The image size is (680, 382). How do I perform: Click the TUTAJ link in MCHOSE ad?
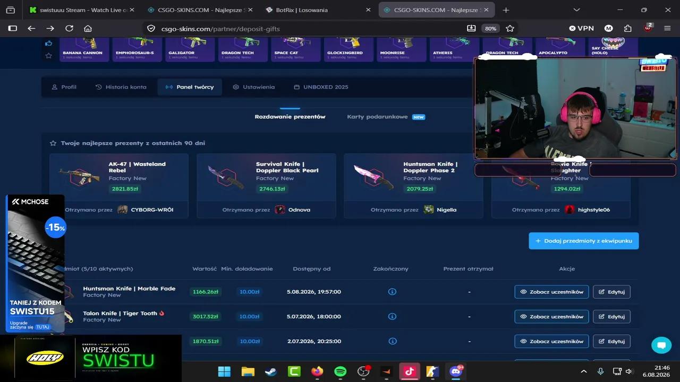tap(42, 327)
